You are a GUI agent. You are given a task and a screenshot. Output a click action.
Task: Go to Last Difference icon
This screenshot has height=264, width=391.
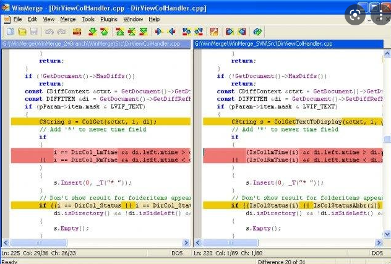(x=144, y=32)
